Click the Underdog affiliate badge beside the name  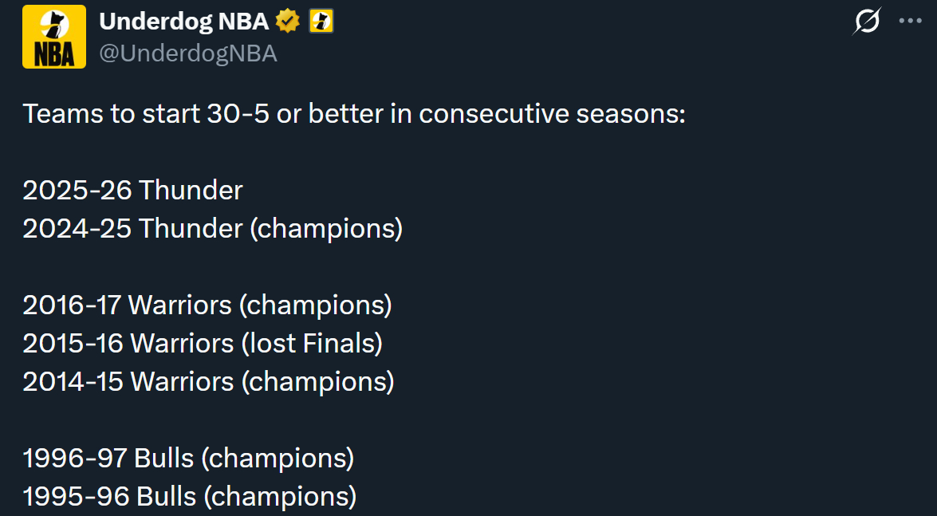pos(321,22)
